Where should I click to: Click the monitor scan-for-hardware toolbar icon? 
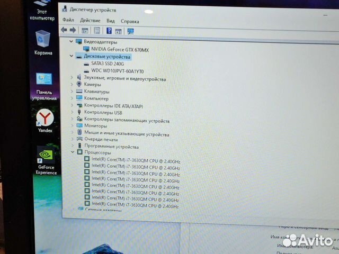point(131,31)
